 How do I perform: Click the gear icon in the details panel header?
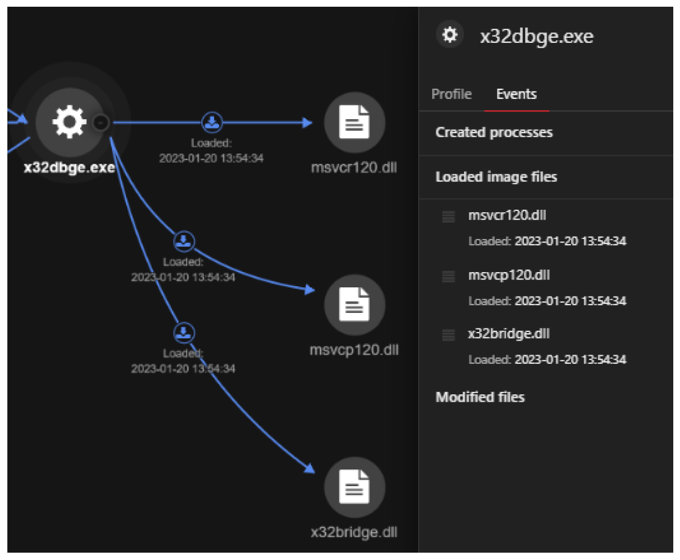(x=450, y=35)
